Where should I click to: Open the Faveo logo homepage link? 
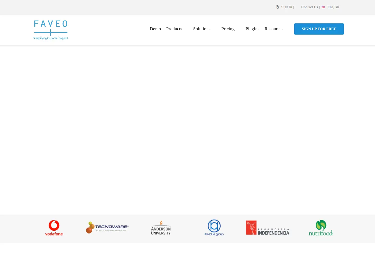(x=51, y=30)
